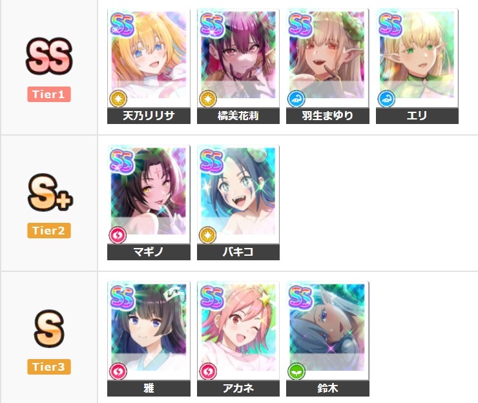
Task: Open the 雅 character portrait
Action: pos(149,331)
